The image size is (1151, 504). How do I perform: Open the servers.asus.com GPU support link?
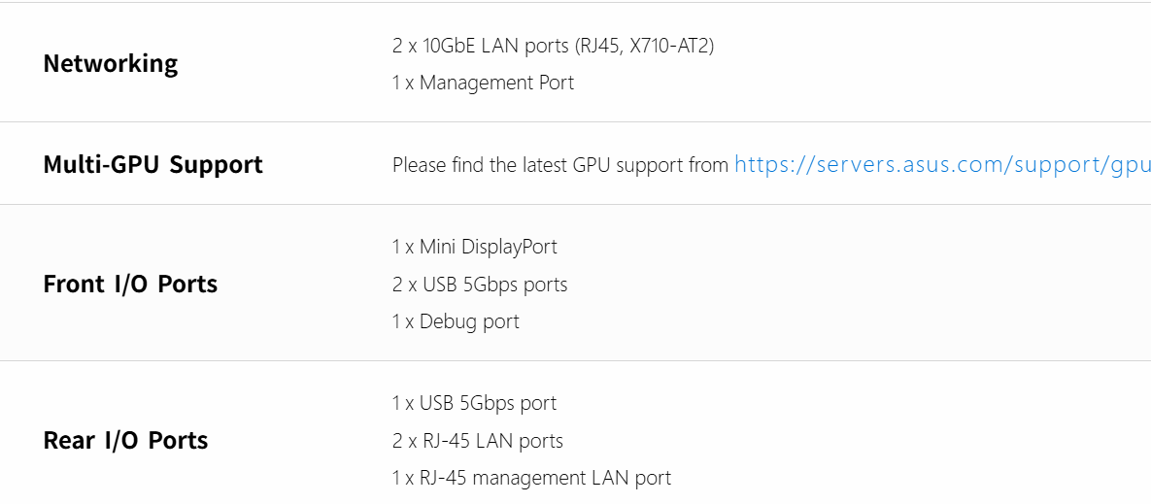[x=942, y=165]
